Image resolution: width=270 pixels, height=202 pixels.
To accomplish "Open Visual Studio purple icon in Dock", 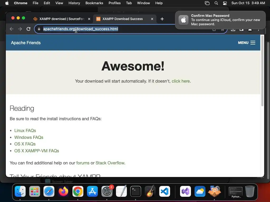I will pos(185,191).
